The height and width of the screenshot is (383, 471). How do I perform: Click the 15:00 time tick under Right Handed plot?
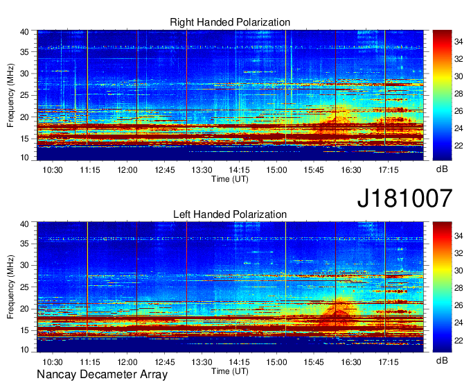click(276, 170)
